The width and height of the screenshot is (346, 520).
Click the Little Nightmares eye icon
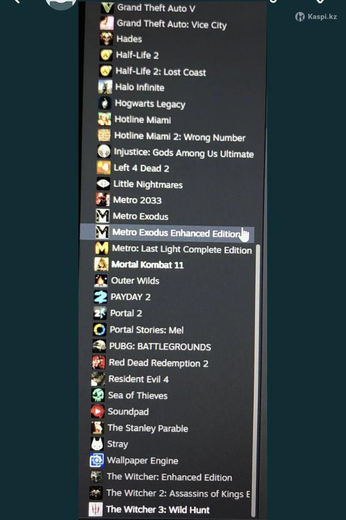point(103,183)
